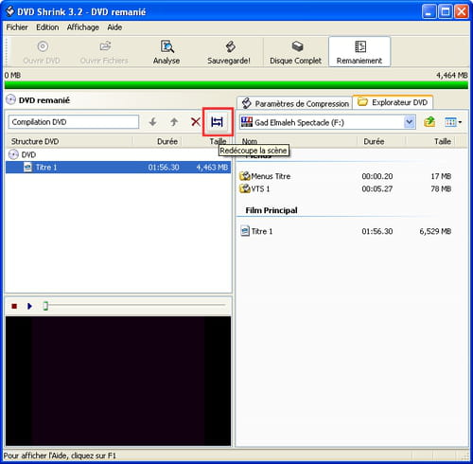Image resolution: width=473 pixels, height=464 pixels.
Task: Maximize the DVD Shrink window
Action: (446, 12)
